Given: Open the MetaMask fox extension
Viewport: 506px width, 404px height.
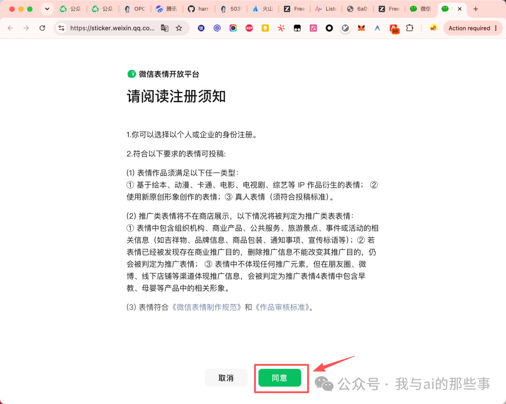Looking at the screenshot, I should pos(361,28).
